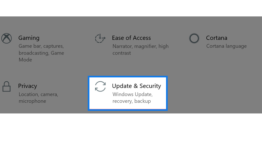This screenshot has height=142, width=262.
Task: Open Ease of Access settings heading
Action: pos(131,38)
